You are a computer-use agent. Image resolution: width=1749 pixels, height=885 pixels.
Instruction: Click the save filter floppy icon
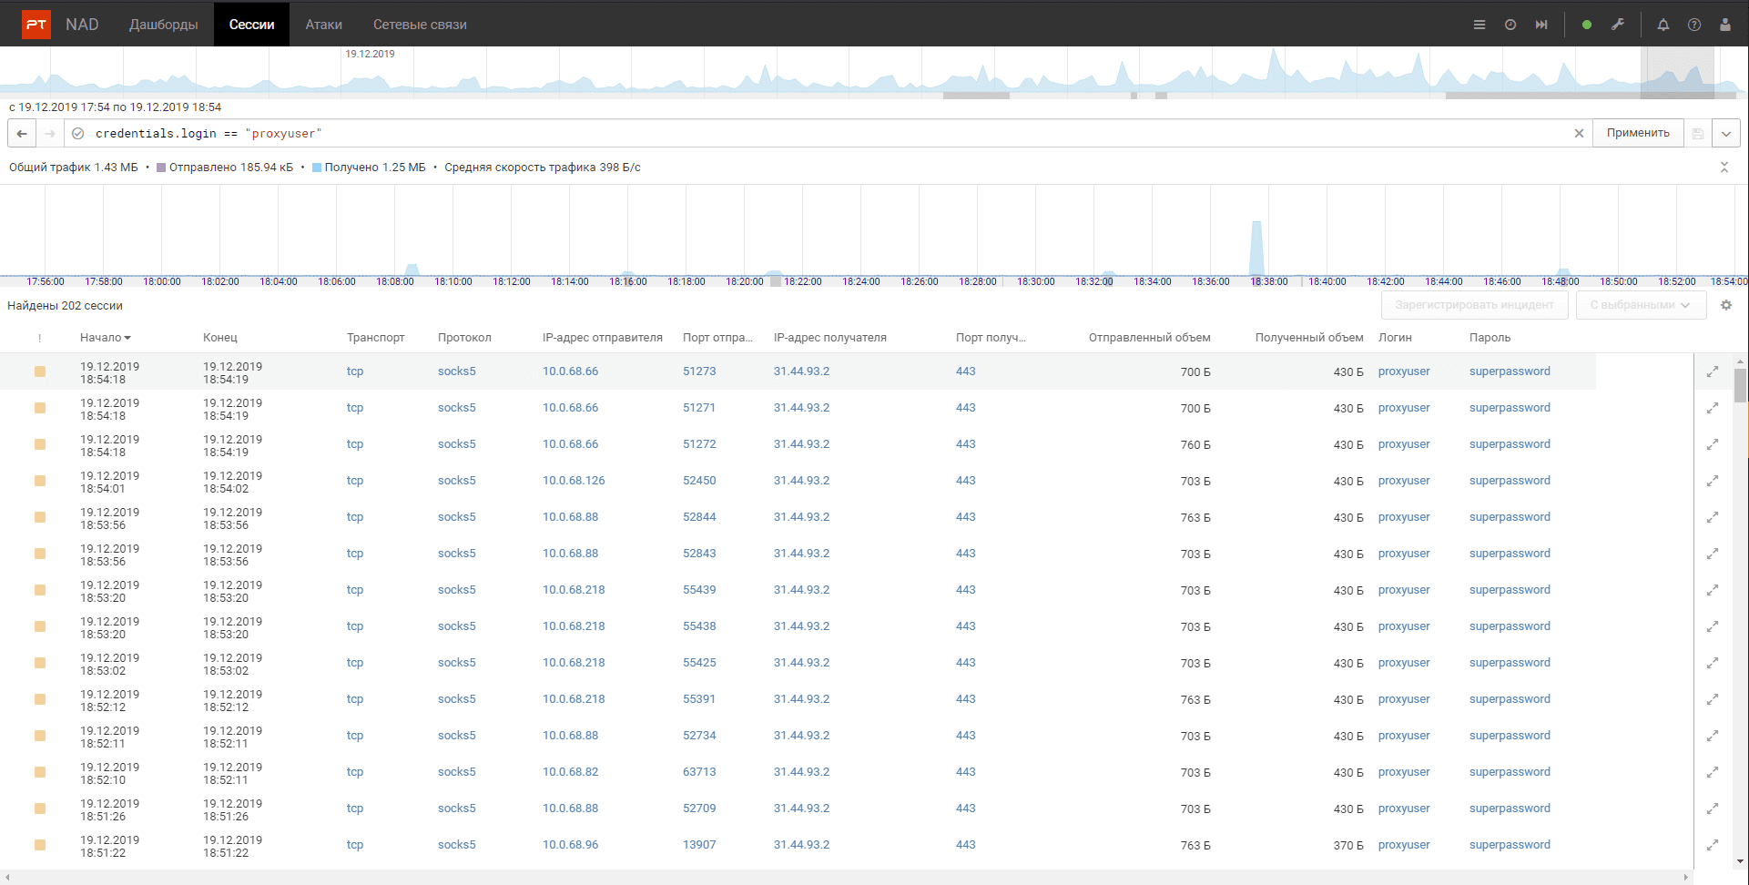pos(1698,134)
